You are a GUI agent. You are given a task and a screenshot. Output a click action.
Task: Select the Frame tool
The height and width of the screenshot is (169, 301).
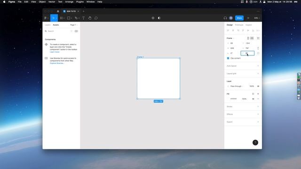pyautogui.click(x=62, y=18)
